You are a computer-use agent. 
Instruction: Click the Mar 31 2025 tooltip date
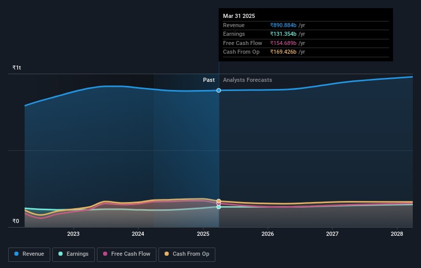point(239,16)
